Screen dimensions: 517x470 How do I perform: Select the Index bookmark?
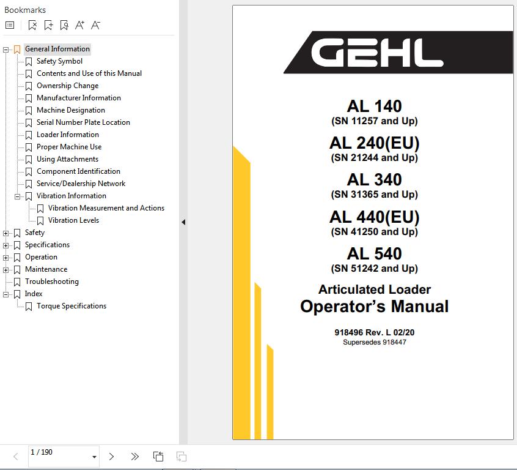click(34, 293)
